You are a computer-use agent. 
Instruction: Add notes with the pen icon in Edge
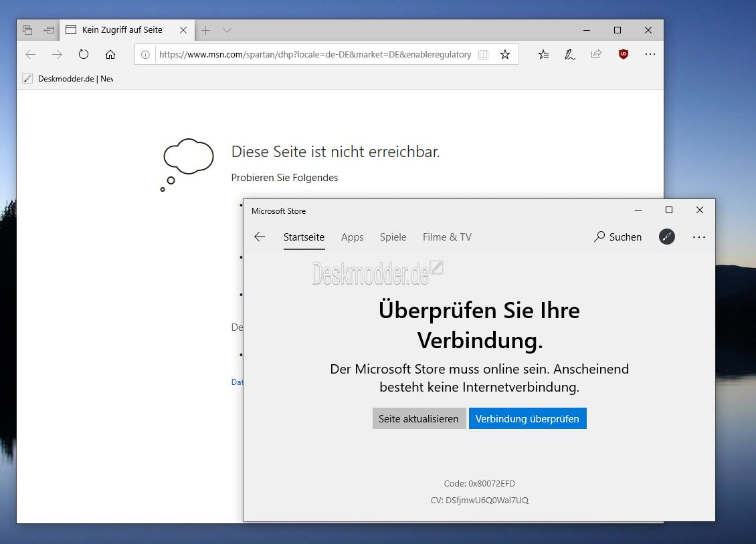(570, 54)
